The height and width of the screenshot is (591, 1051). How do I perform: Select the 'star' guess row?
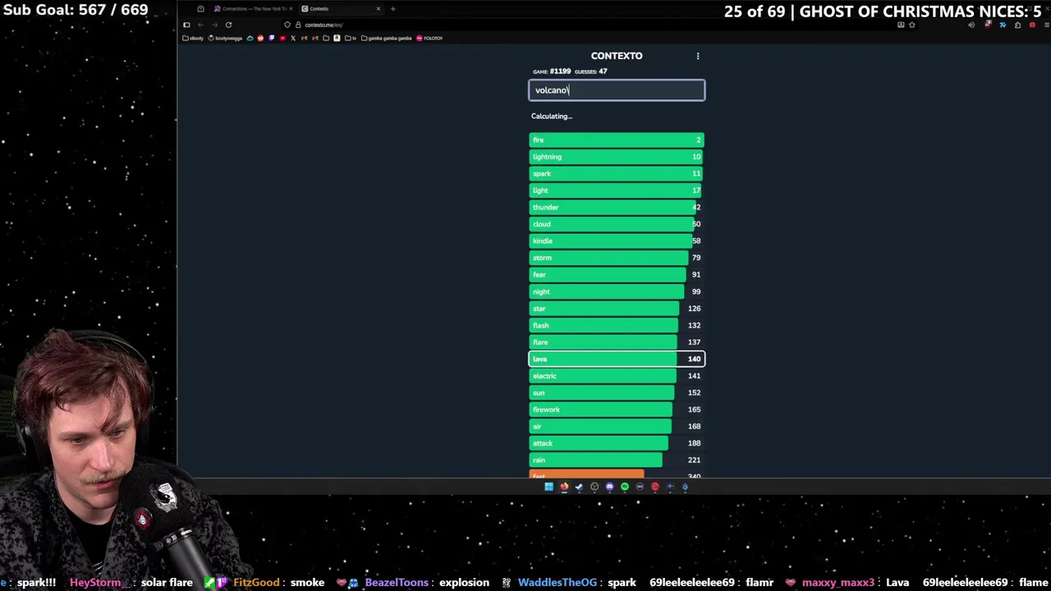tap(617, 308)
